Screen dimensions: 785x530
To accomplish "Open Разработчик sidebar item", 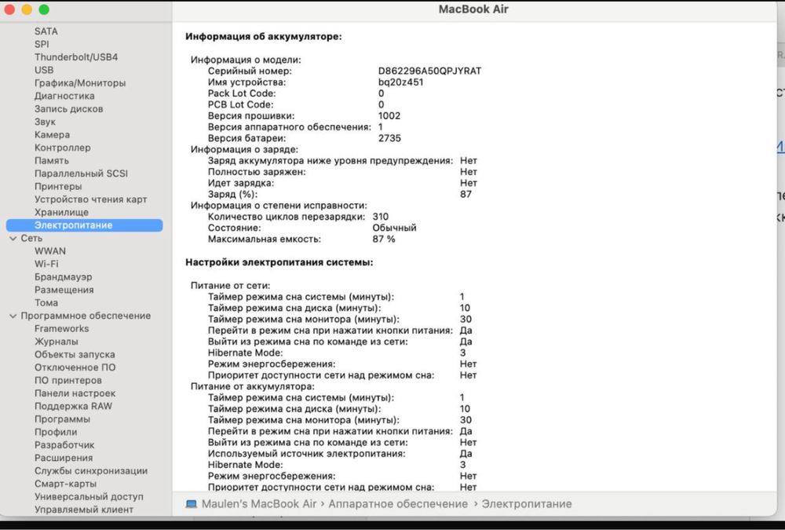I will tap(64, 445).
